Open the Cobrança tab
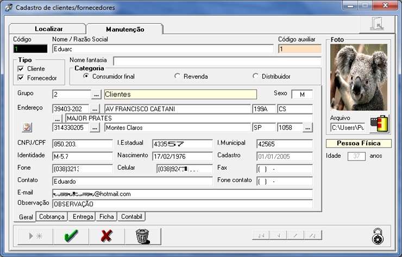The width and height of the screenshot is (402, 257). (x=52, y=217)
